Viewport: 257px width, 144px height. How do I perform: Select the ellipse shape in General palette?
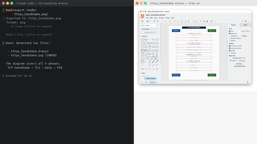157,40
